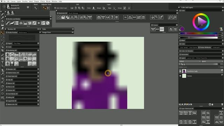The image size is (224, 126).
Task: Open the Nature All panel options menu
Action: click(38, 83)
